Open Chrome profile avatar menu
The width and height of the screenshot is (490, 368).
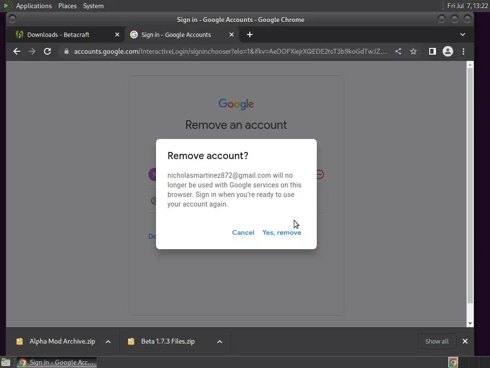[447, 51]
